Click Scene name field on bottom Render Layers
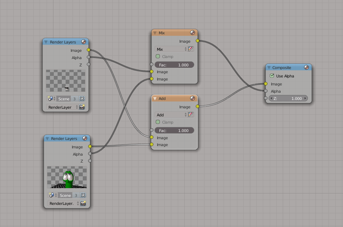The width and height of the screenshot is (343, 227). 65,195
